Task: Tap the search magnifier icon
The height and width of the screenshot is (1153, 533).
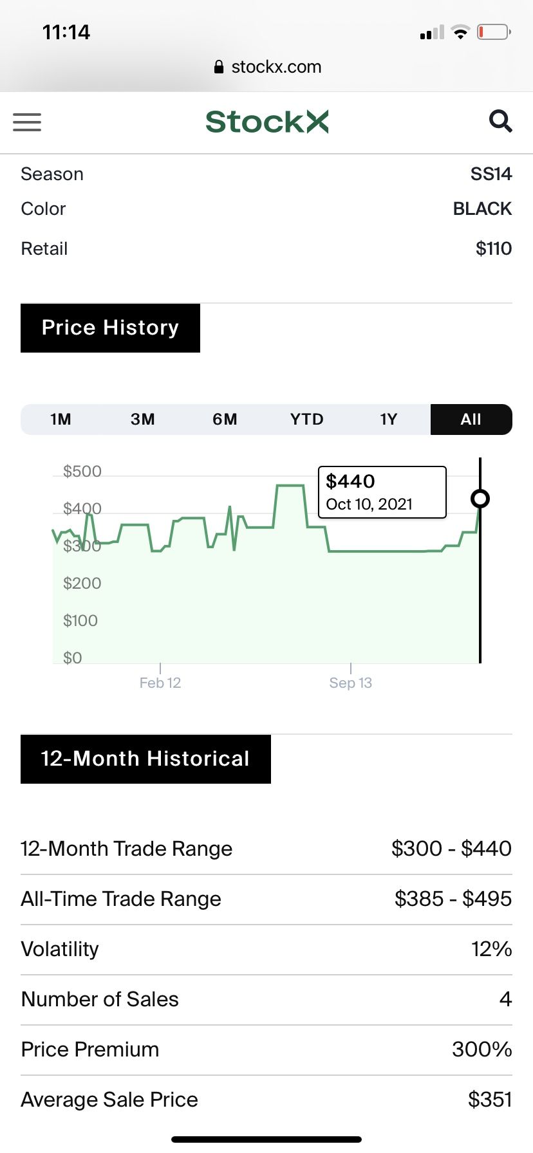Action: pos(500,121)
